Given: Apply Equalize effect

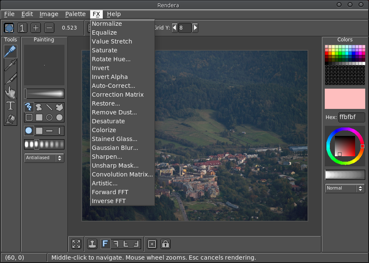Looking at the screenshot, I should 123,33.
